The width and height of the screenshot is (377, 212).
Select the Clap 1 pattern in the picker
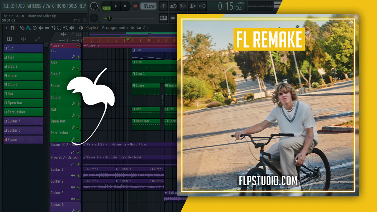click(23, 67)
